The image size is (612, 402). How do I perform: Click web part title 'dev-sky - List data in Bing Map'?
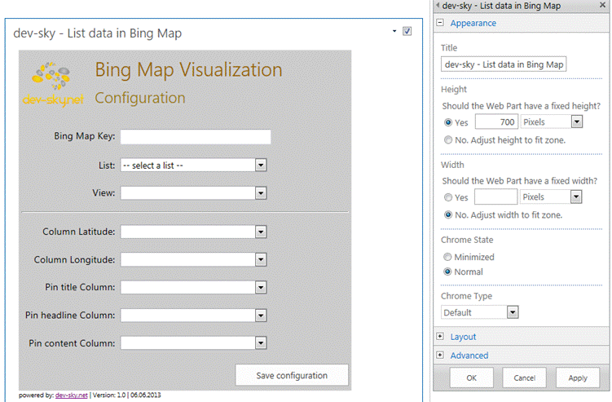(98, 33)
